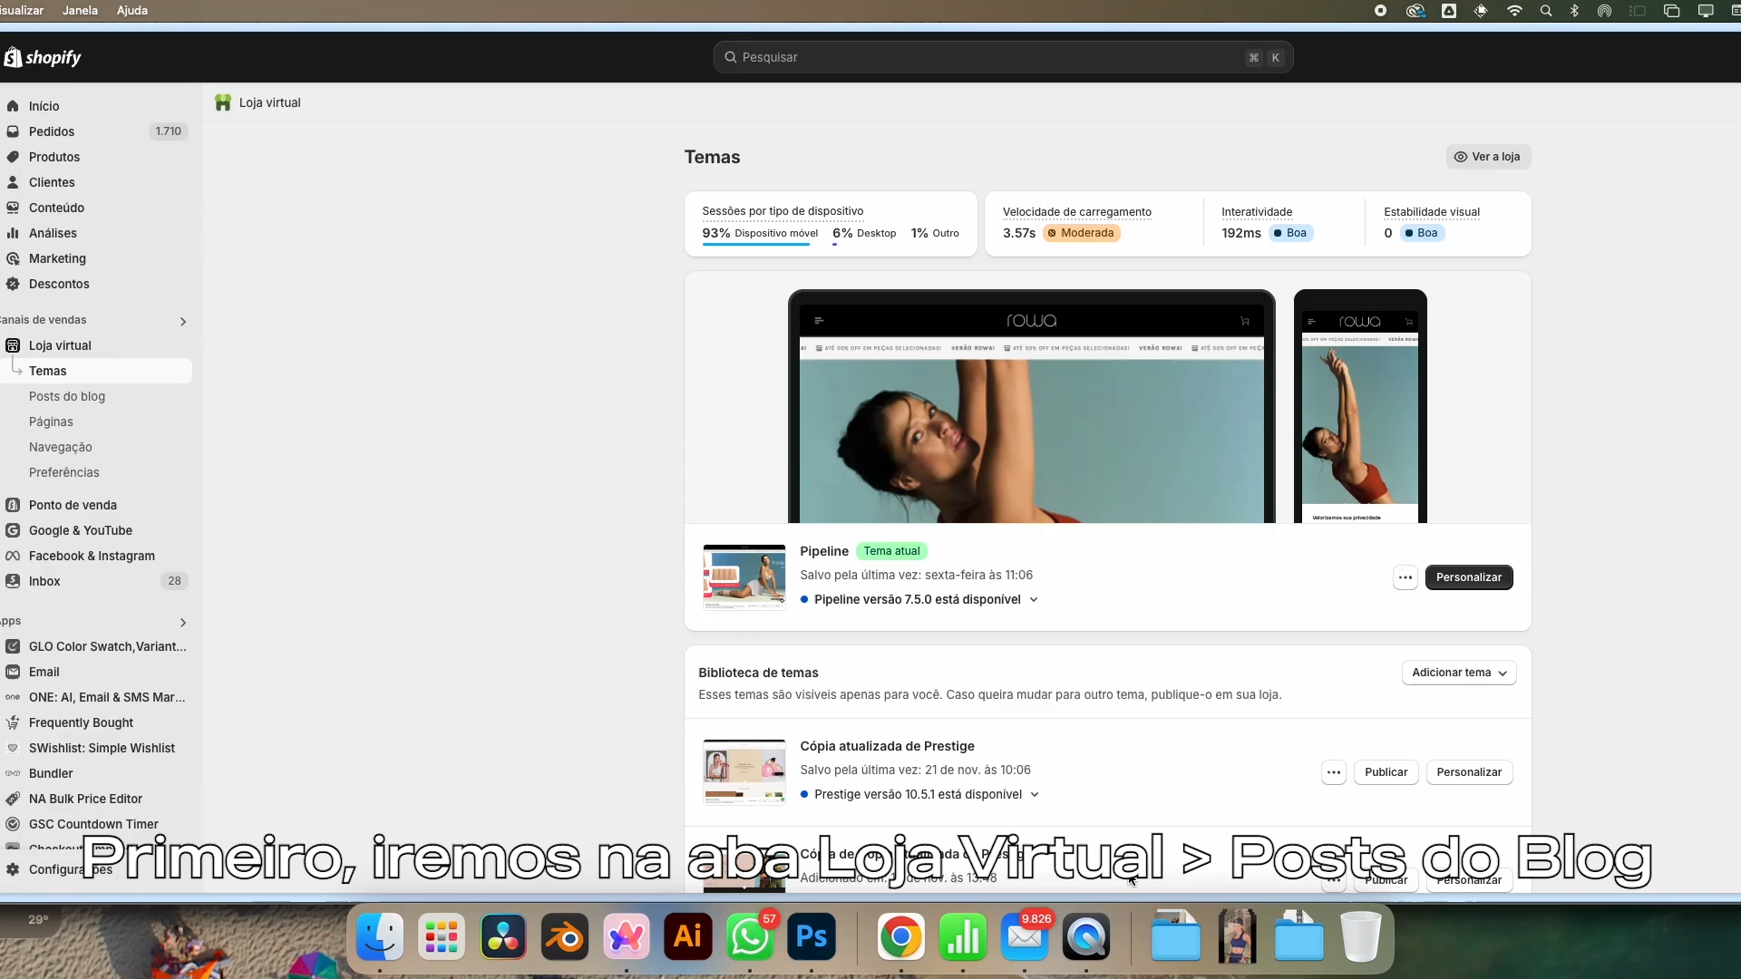Open Photoshop from the dock

click(811, 936)
